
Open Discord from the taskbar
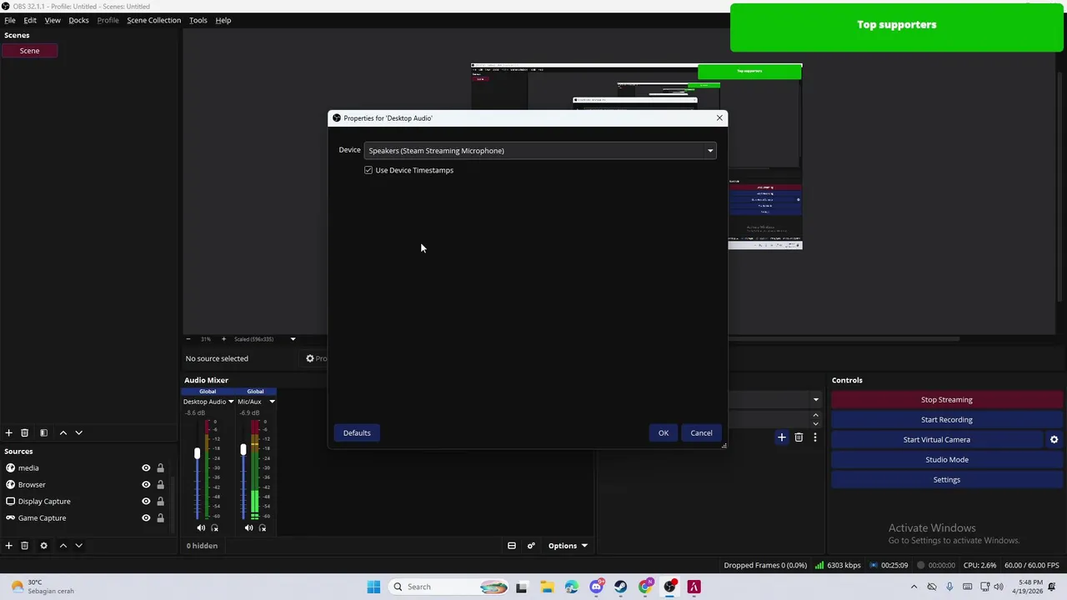[596, 587]
